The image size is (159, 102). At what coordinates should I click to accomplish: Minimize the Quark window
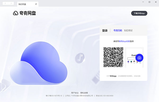click(143, 2)
